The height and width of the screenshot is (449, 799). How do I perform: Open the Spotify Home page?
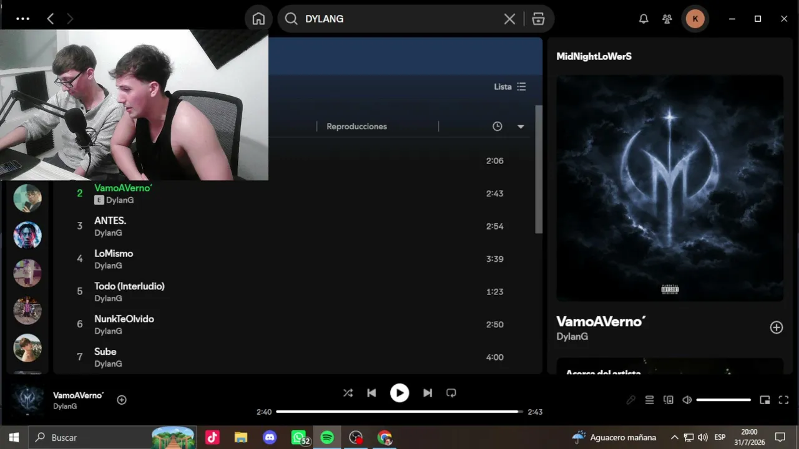pyautogui.click(x=258, y=19)
